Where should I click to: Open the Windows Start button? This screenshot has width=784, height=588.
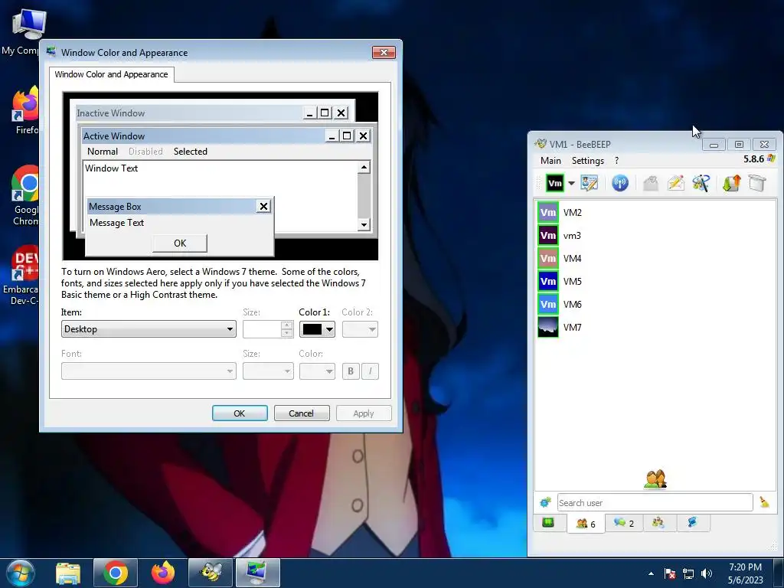(19, 573)
